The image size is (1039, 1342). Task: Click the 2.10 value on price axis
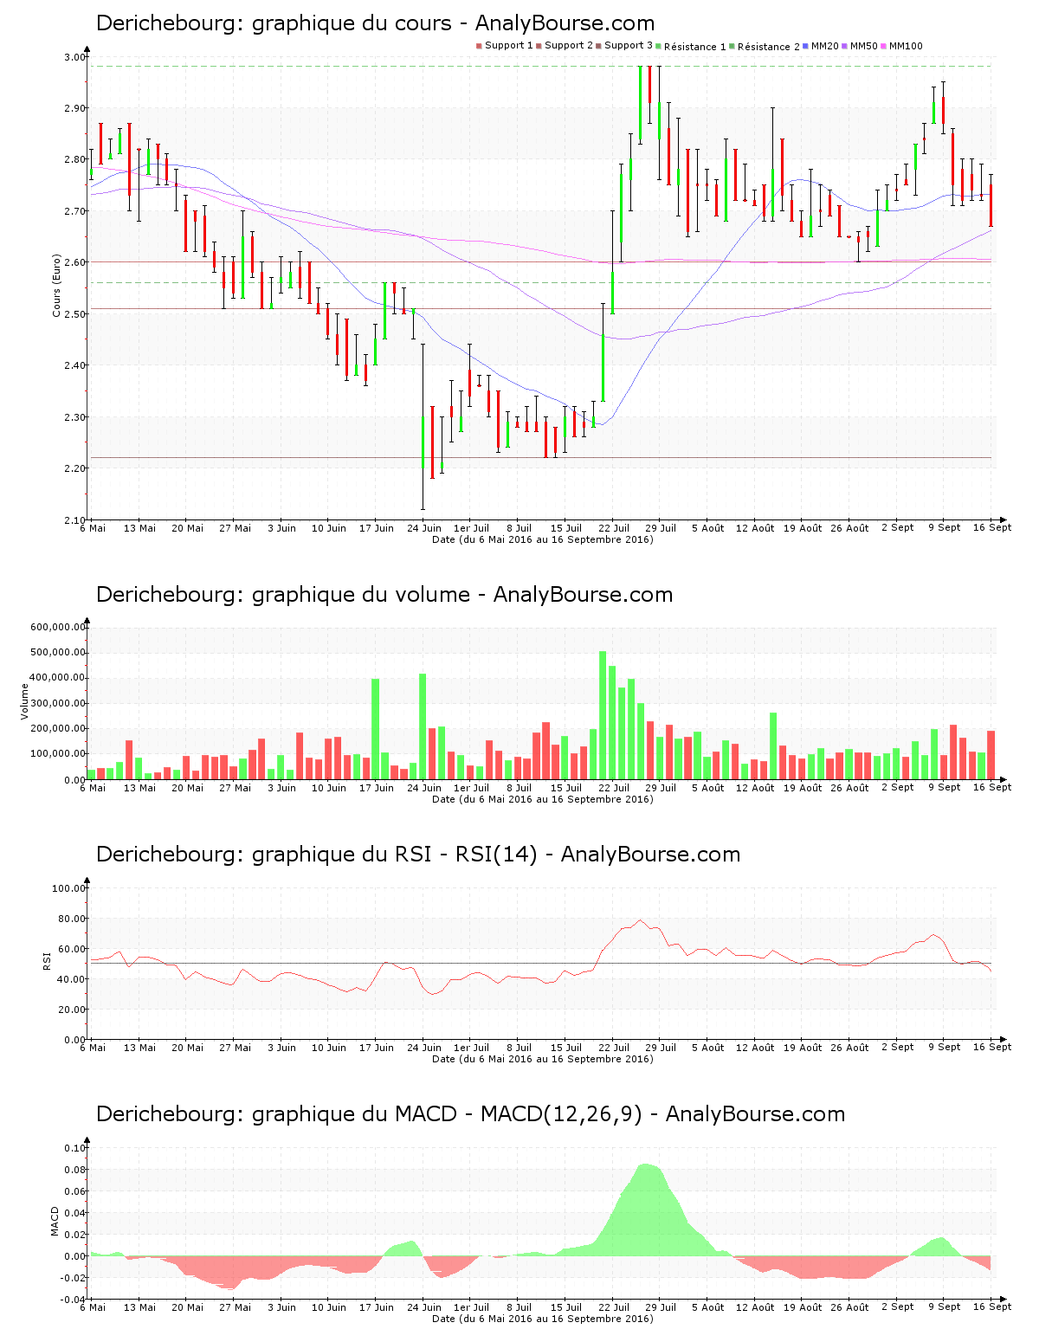click(75, 519)
